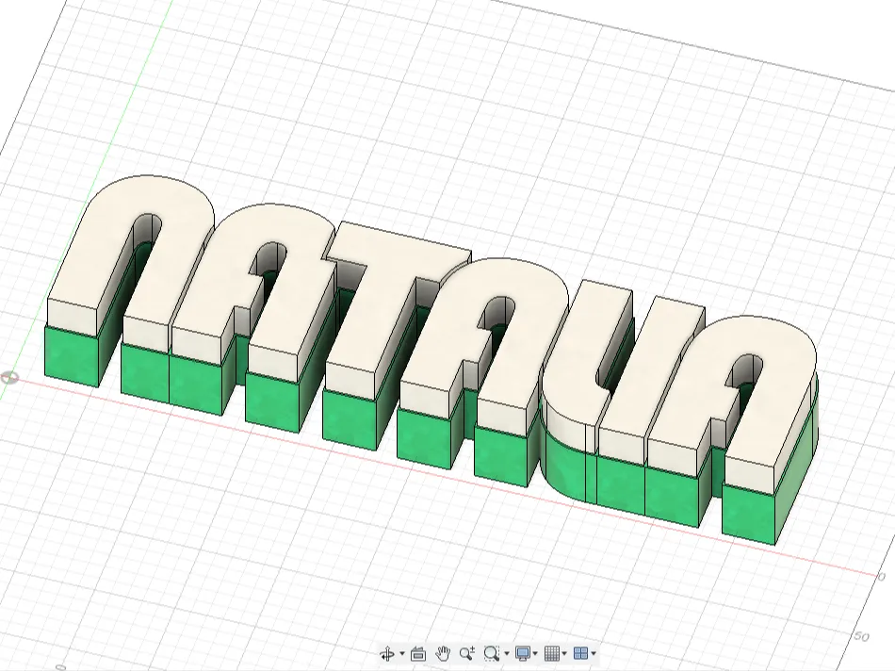Open the Display Settings monitor icon
Image resolution: width=895 pixels, height=672 pixels.
[x=522, y=654]
